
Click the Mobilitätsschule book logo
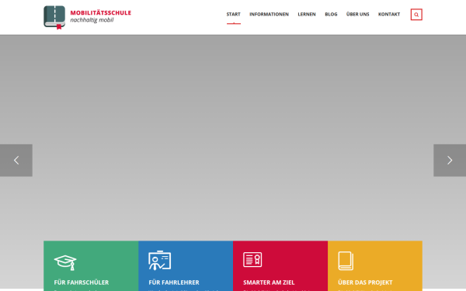(54, 17)
